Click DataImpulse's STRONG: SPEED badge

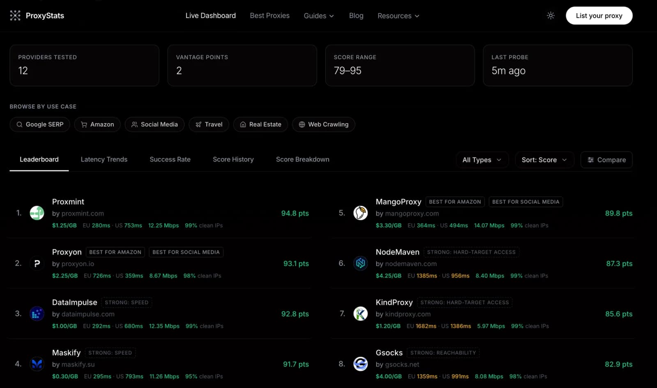[x=126, y=303]
